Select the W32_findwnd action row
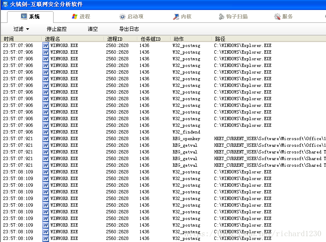 click(164, 132)
